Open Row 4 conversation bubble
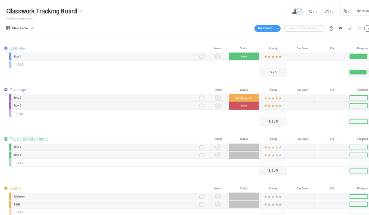Image resolution: width=369 pixels, height=215 pixels. point(202,147)
